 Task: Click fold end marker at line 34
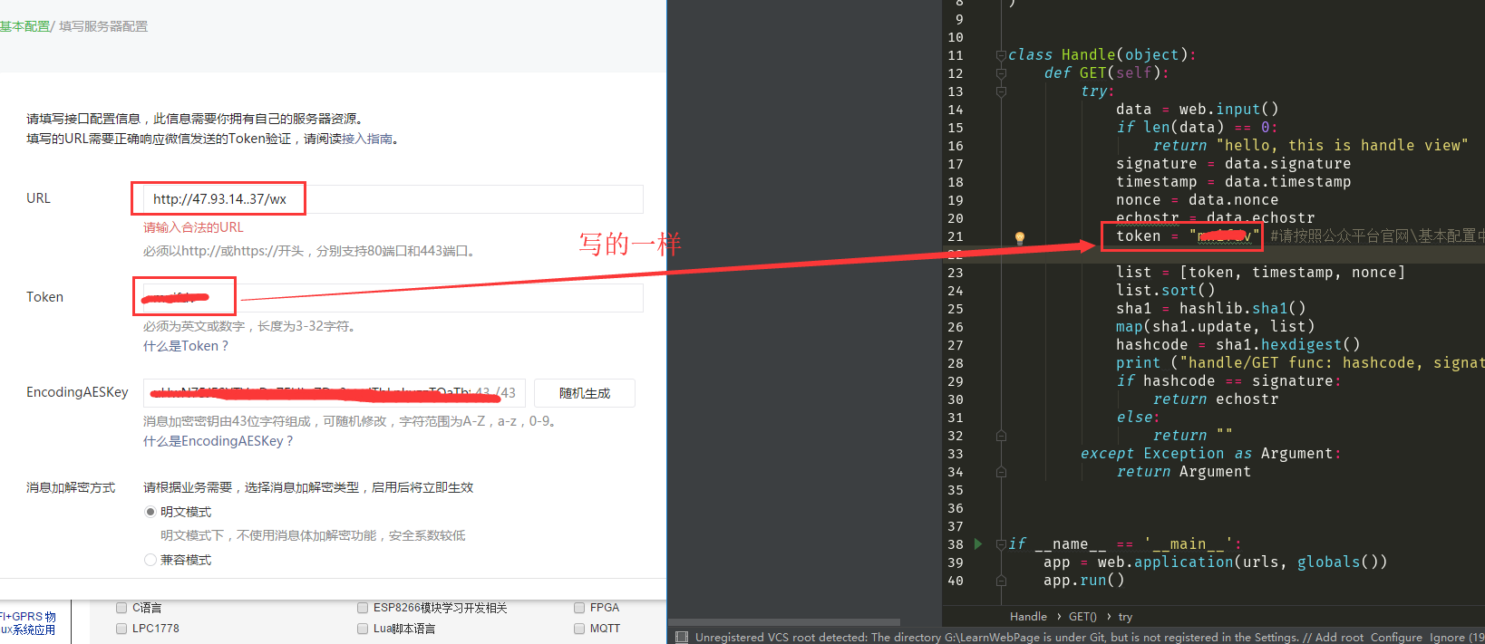coord(1001,472)
